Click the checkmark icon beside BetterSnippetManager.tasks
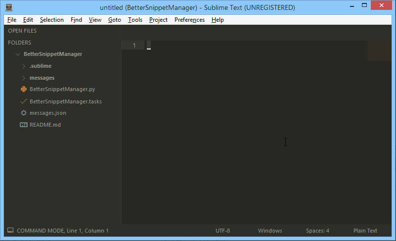 tap(24, 101)
